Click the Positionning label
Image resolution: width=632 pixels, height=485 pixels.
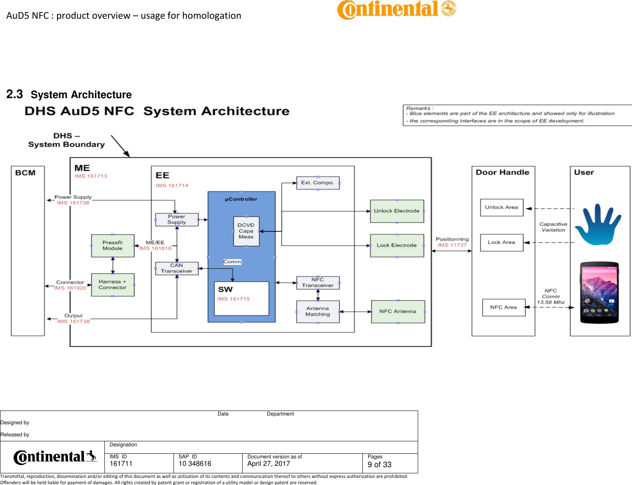point(452,240)
